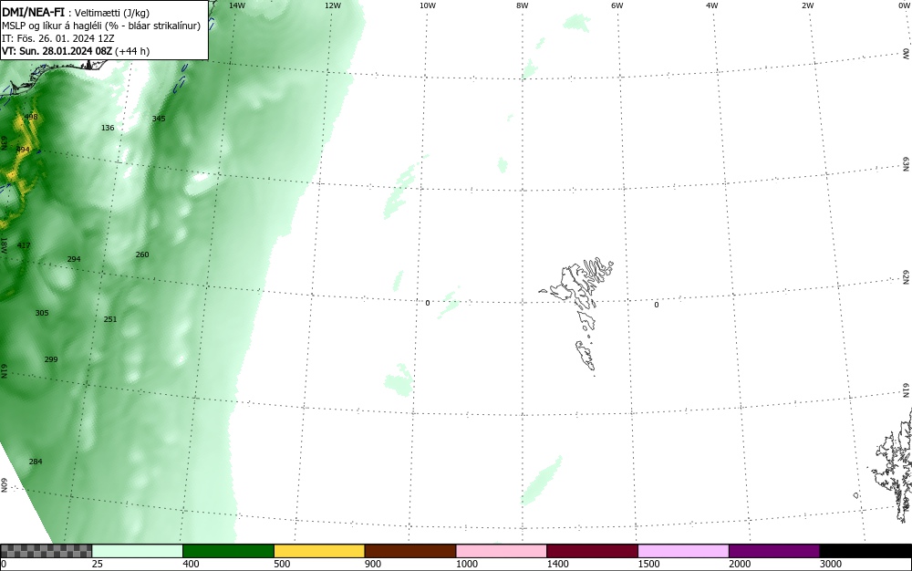
Task: Click the "1400" legend tick label
Action: [558, 564]
